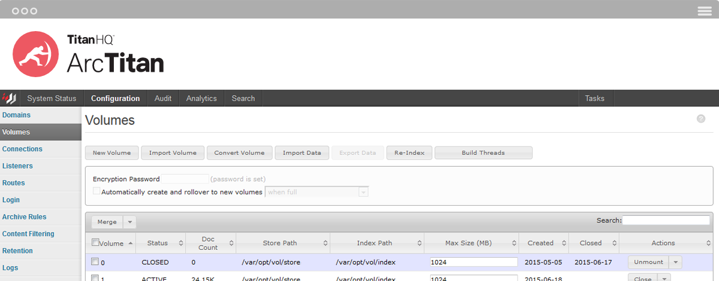Viewport: 719px width, 281px height.
Task: Expand the Unmount action dropdown arrow
Action: (675, 262)
